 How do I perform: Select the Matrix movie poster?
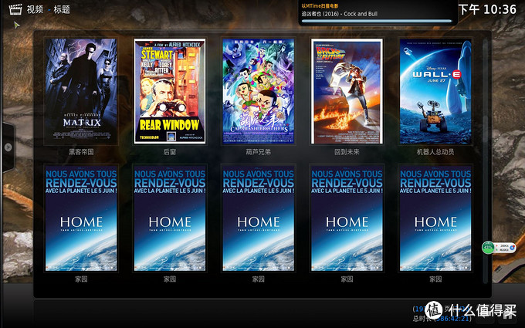click(81, 91)
